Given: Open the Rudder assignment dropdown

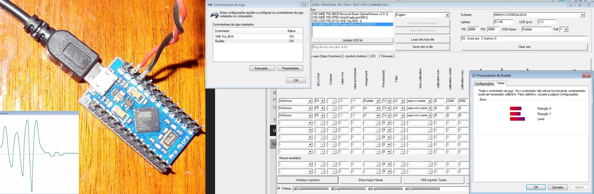Looking at the screenshot, I should click(377, 101).
